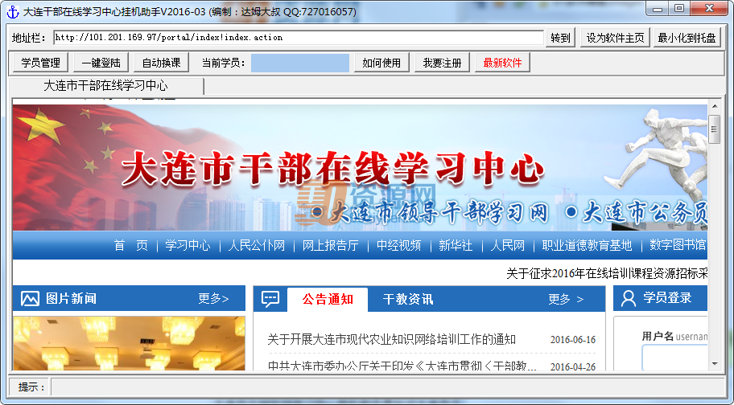Click 我要注册 register button

tap(442, 63)
